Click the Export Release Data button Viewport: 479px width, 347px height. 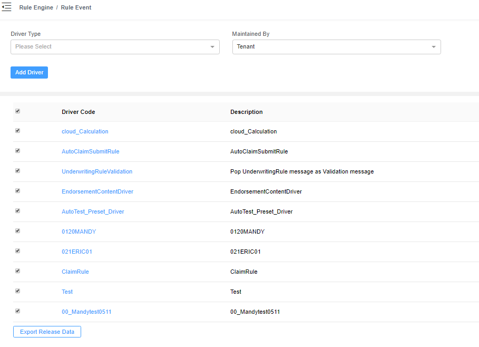pos(47,332)
